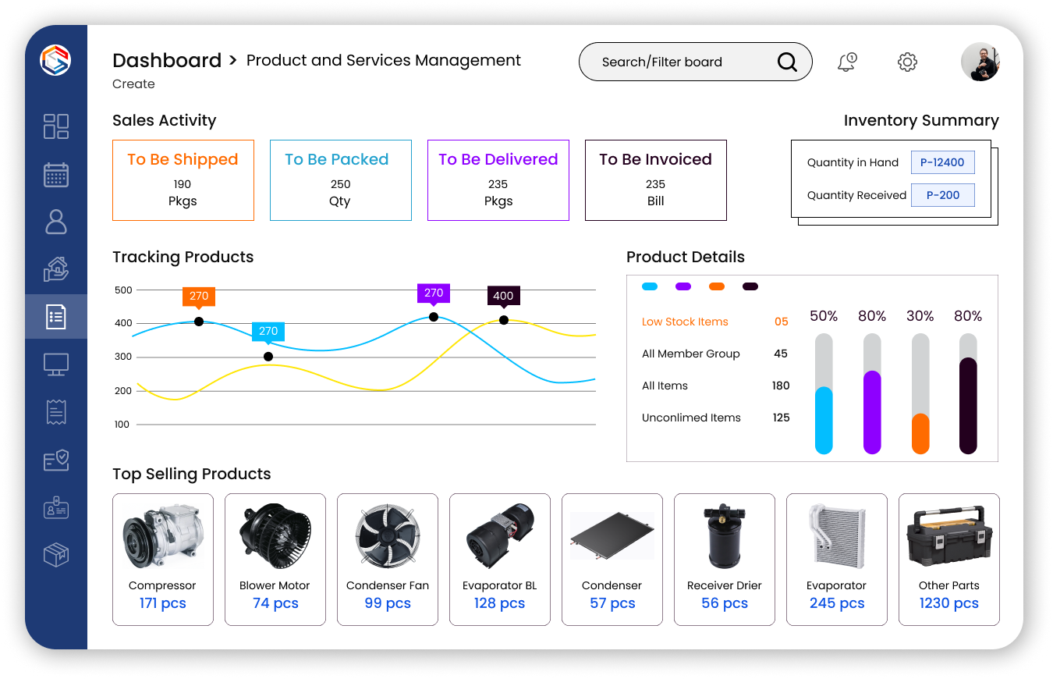1053x679 pixels.
Task: Open the package box icon in sidebar
Action: (56, 556)
